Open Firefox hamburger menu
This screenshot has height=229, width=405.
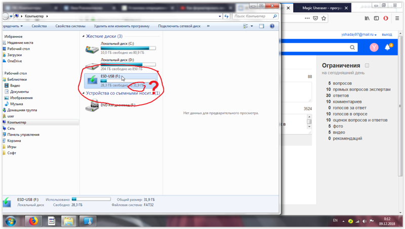point(397,18)
